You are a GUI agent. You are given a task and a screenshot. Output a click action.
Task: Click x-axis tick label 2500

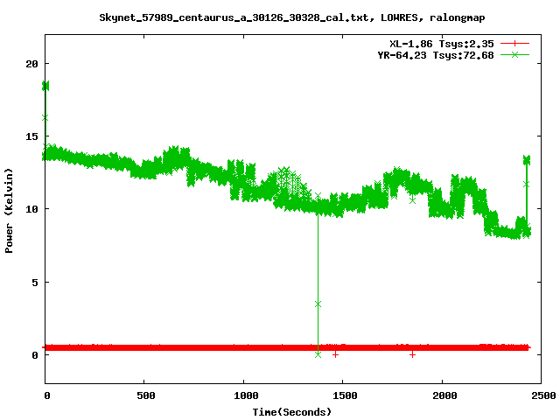543,395
